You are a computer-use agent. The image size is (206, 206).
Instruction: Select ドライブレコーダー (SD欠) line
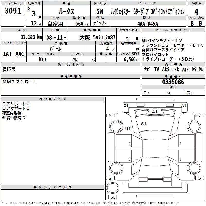click(x=168, y=59)
